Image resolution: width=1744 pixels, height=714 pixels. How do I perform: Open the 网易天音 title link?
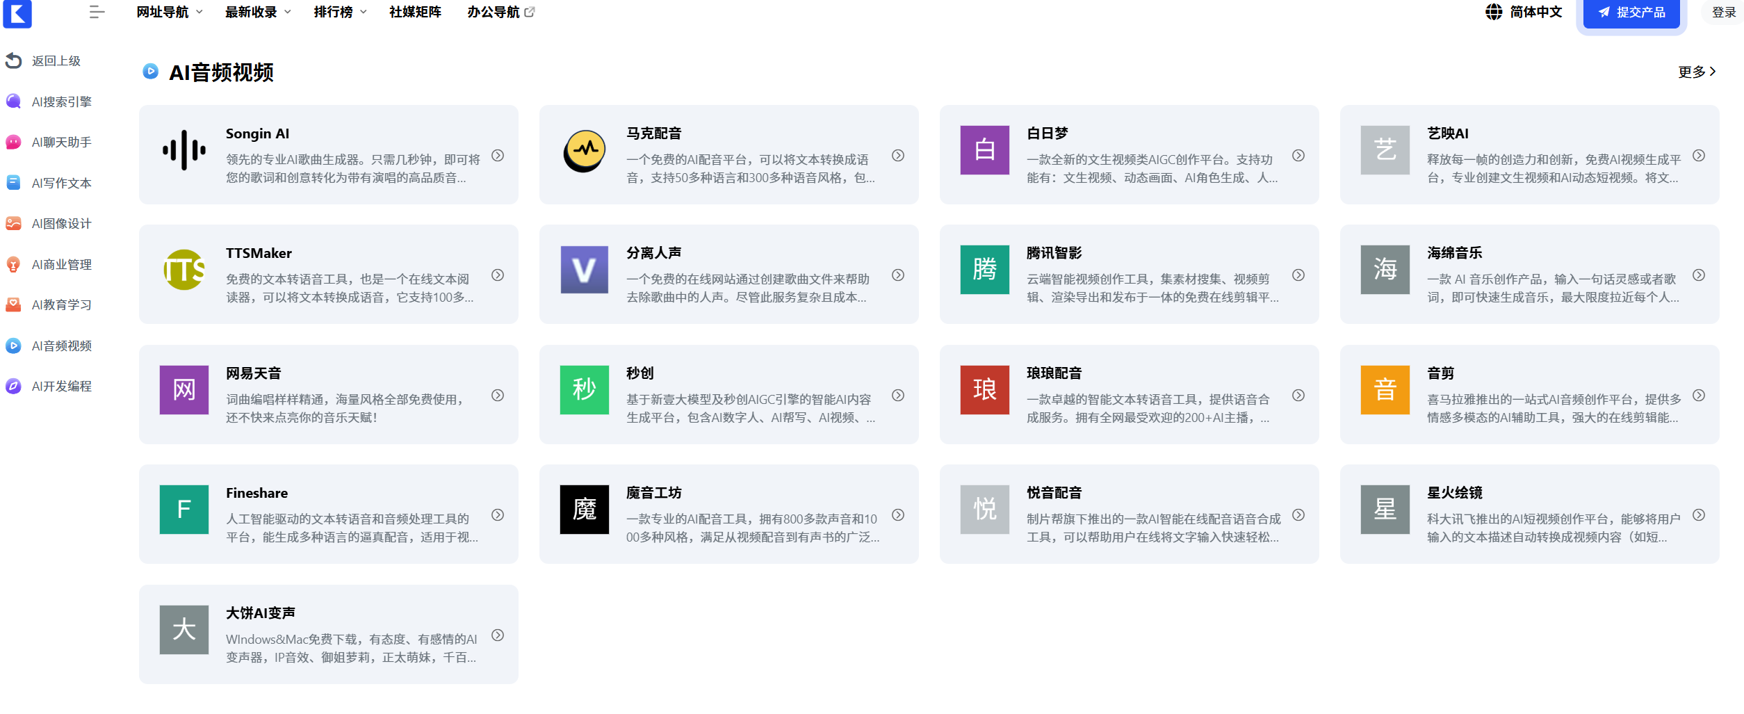pyautogui.click(x=253, y=373)
